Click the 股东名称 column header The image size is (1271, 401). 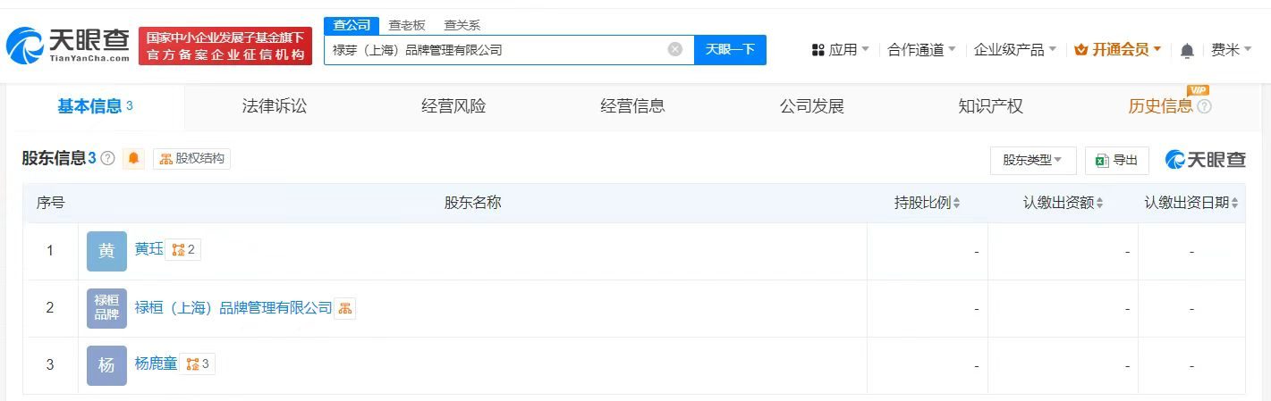coord(472,203)
